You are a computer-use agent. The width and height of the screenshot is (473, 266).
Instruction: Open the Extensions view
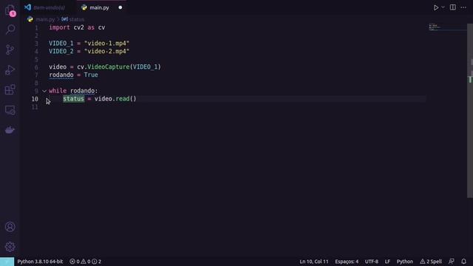click(10, 89)
